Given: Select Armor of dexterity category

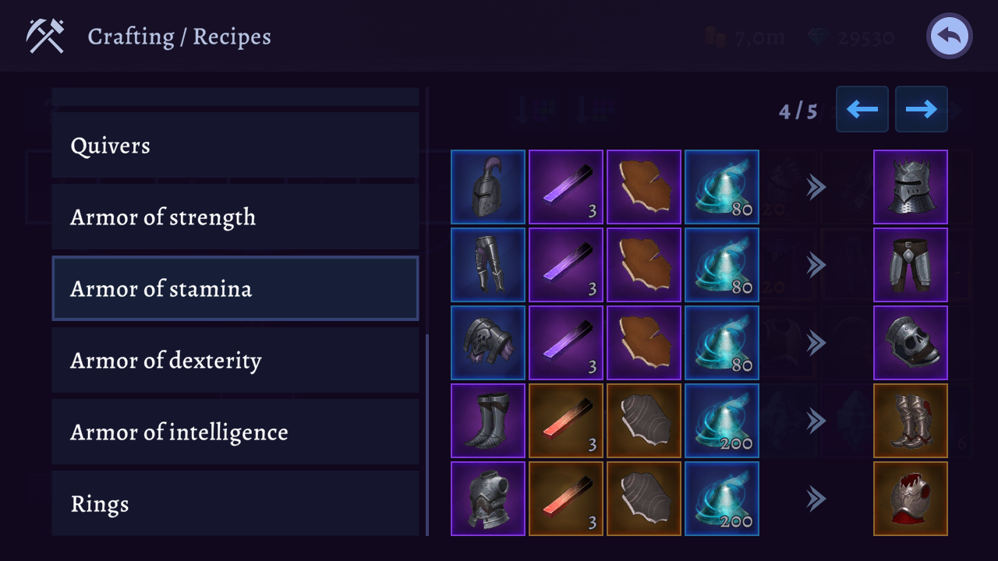Looking at the screenshot, I should (x=235, y=361).
